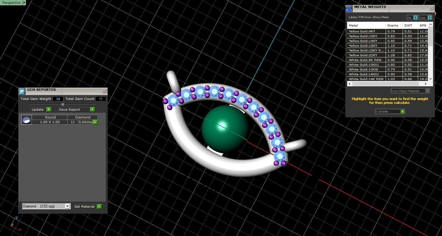This screenshot has height=236, width=442.
Task: Click the green arrow beside Calculate
Action: pos(403,111)
